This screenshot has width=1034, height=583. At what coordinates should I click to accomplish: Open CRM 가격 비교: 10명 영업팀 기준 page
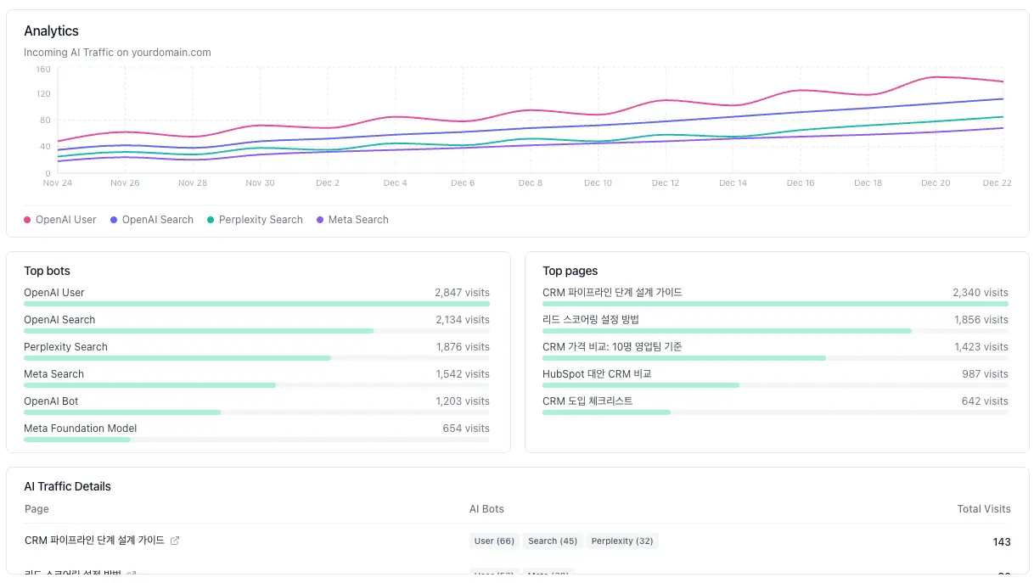(612, 347)
